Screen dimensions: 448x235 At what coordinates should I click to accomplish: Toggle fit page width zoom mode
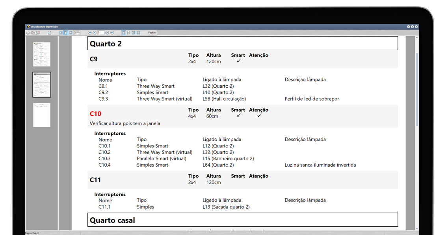coord(65,33)
